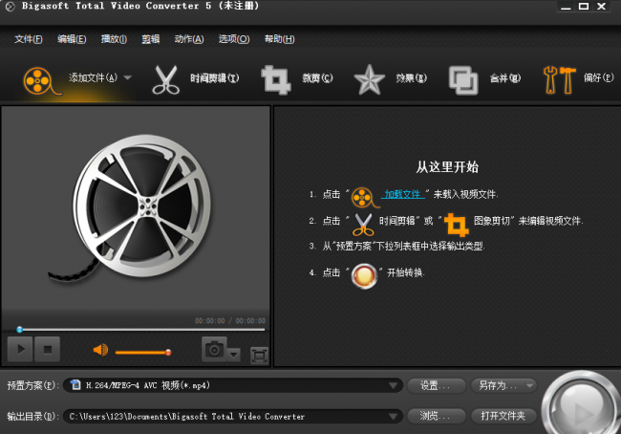Adjust the orange volume slider
621x434 pixels.
(143, 352)
